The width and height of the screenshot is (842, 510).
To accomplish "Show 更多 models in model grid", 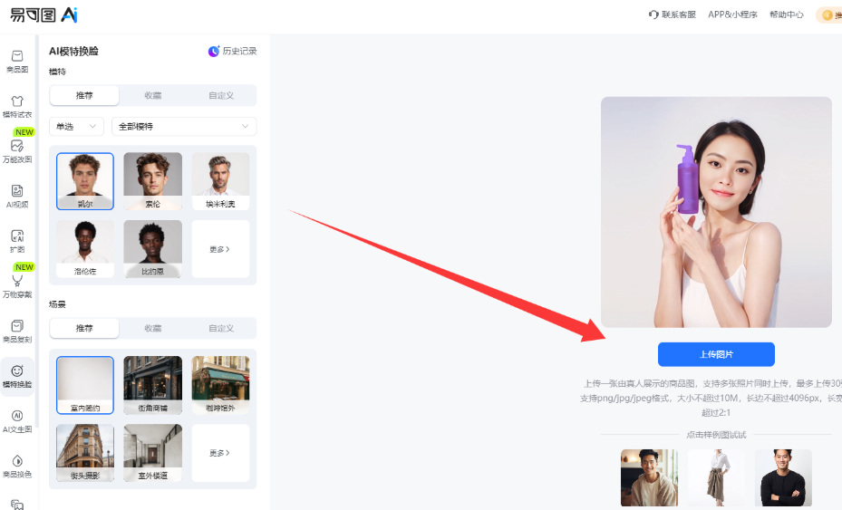I will pos(220,249).
